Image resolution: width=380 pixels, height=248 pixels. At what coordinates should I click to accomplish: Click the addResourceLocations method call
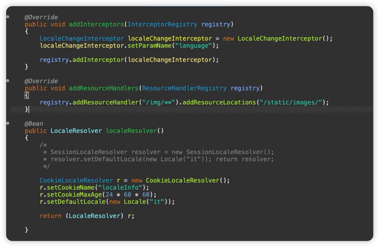click(x=219, y=103)
